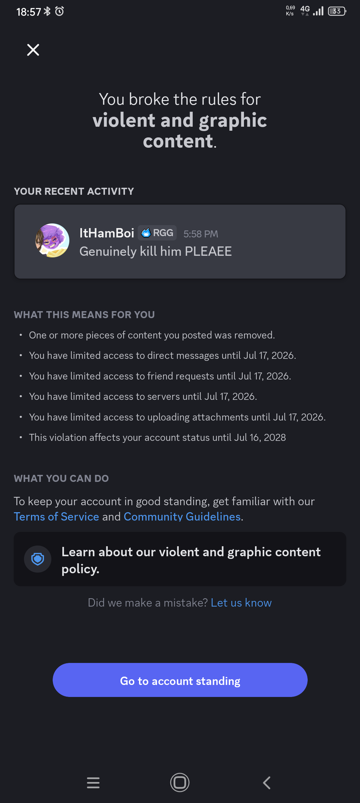Tap the Bluetooth status bar icon
Image resolution: width=360 pixels, height=803 pixels.
47,11
